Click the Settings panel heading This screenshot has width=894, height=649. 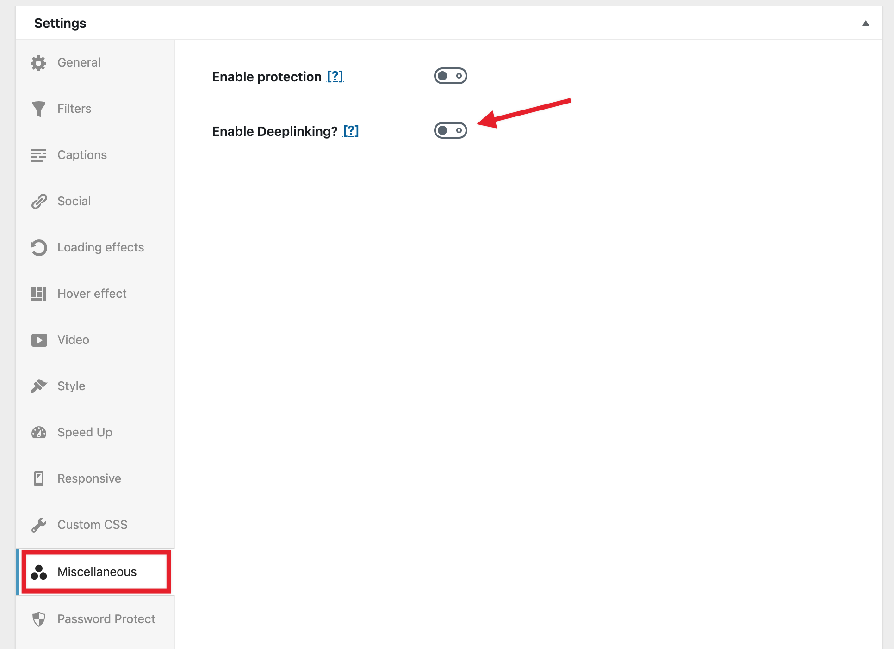tap(60, 23)
